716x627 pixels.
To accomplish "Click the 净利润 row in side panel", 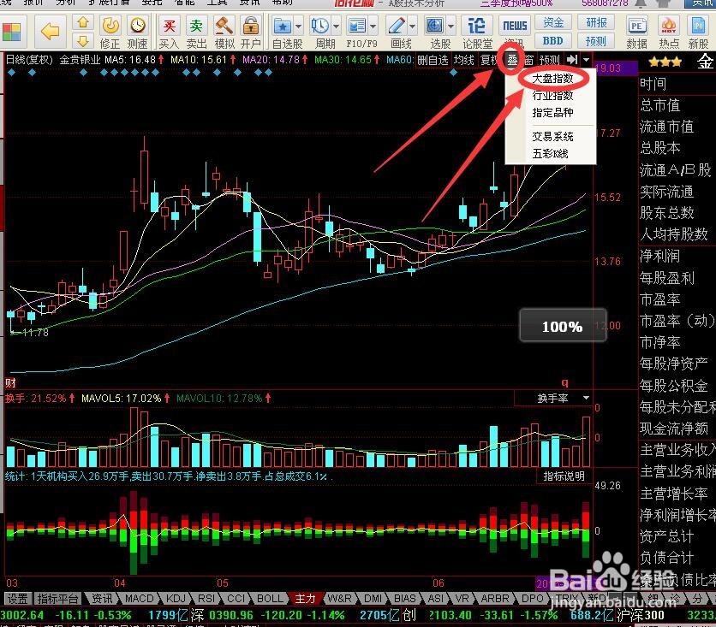I will coord(660,257).
